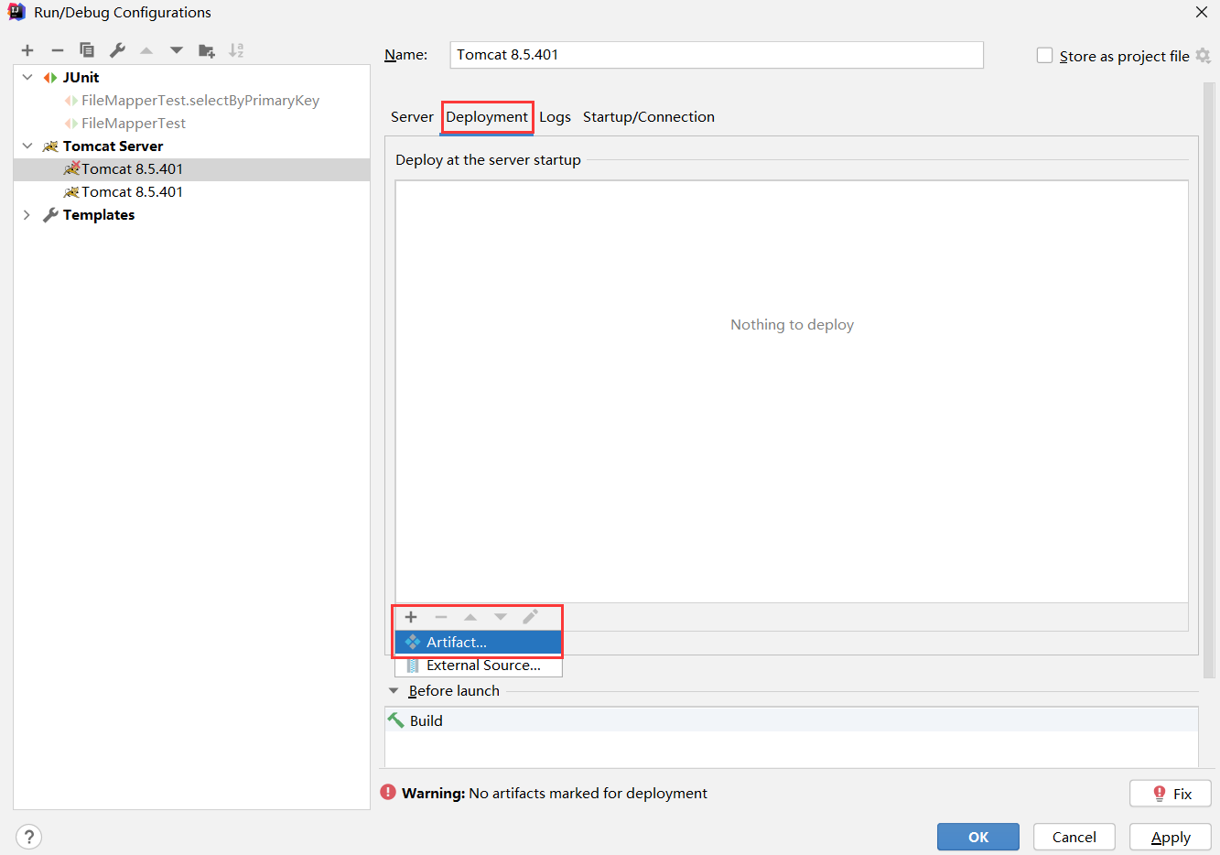Click the Cancel button

(1074, 837)
